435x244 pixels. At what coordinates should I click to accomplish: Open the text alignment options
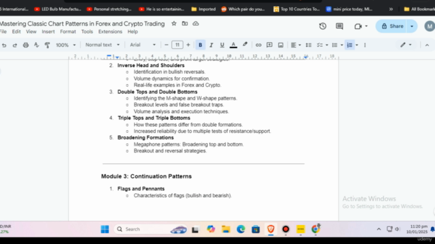click(x=296, y=45)
